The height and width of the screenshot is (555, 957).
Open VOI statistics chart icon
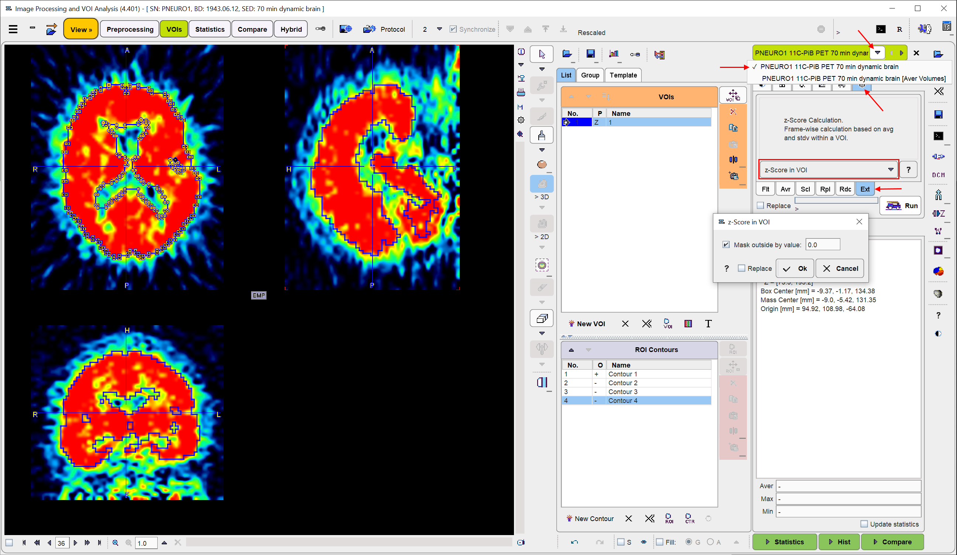pyautogui.click(x=614, y=54)
